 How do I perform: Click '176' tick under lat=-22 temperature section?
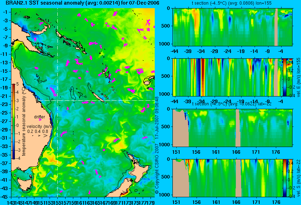[276, 152]
